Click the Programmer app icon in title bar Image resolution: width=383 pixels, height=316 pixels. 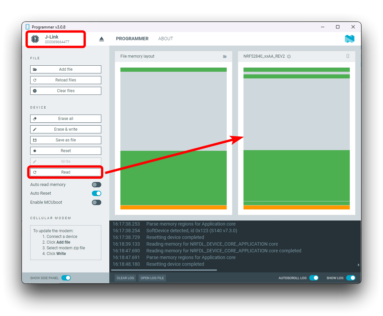tap(28, 27)
